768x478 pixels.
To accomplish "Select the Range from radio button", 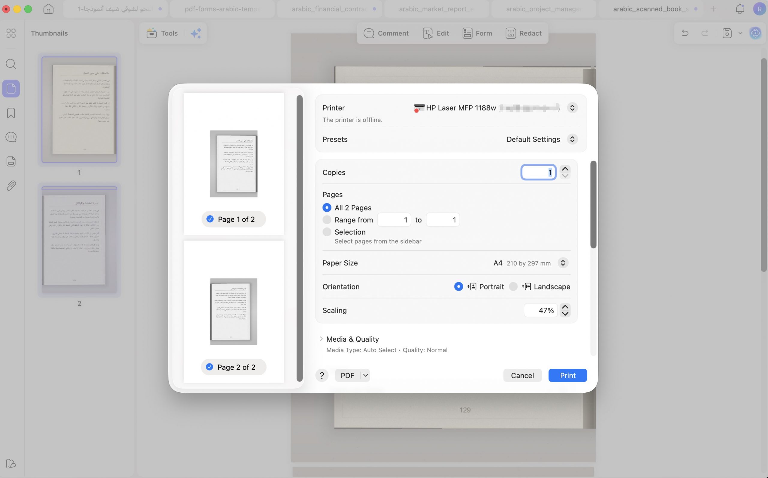I will coord(327,220).
